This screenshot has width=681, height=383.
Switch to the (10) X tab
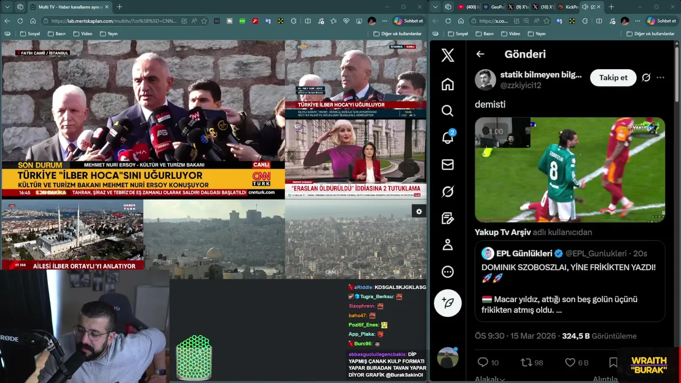(x=543, y=7)
